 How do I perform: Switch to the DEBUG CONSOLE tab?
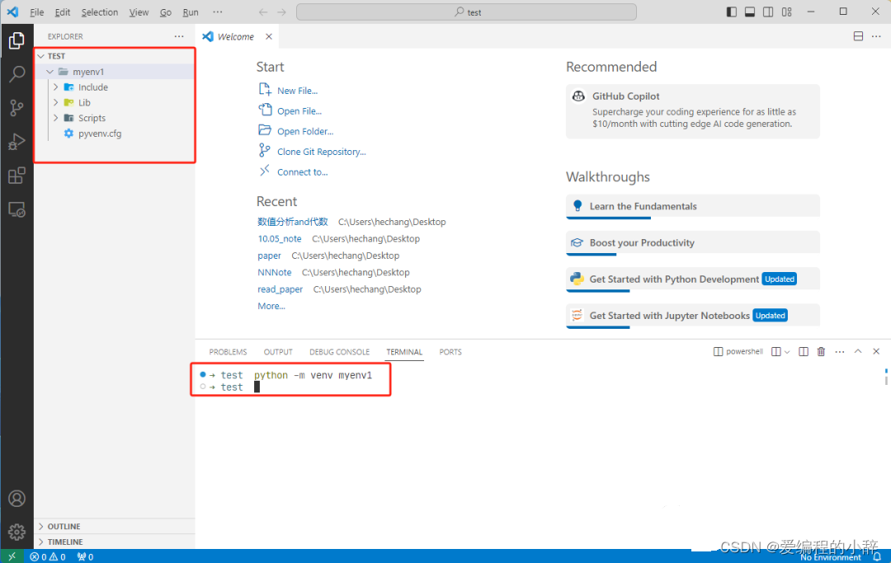tap(339, 352)
